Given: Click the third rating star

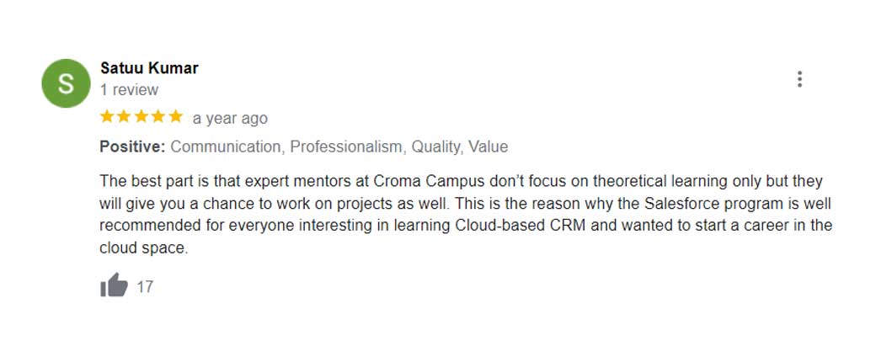Looking at the screenshot, I should (x=142, y=117).
